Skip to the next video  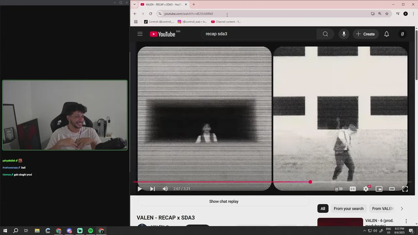tap(153, 189)
